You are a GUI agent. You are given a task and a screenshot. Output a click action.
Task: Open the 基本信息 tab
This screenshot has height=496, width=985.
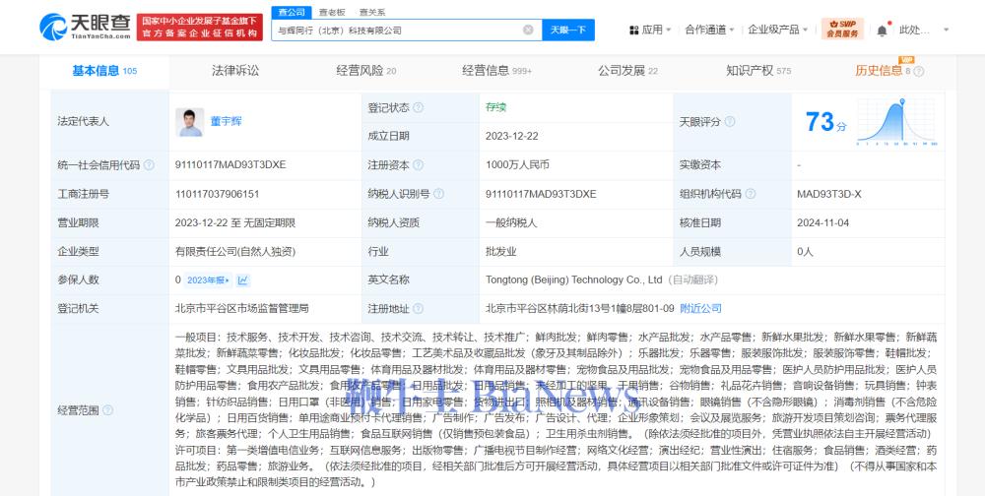coord(104,71)
